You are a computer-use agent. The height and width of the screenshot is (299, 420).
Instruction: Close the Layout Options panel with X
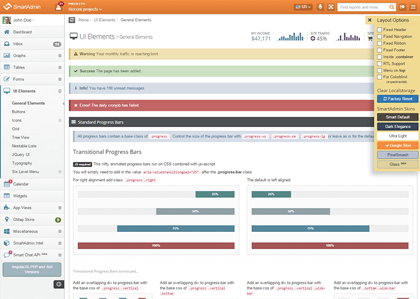click(370, 20)
